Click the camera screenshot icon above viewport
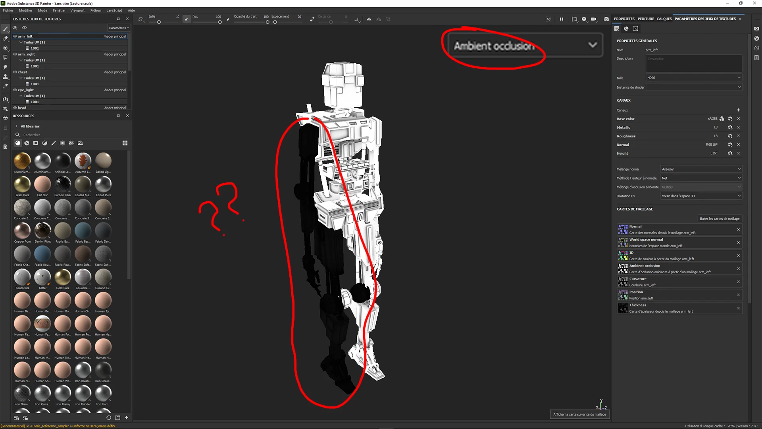 [x=606, y=19]
